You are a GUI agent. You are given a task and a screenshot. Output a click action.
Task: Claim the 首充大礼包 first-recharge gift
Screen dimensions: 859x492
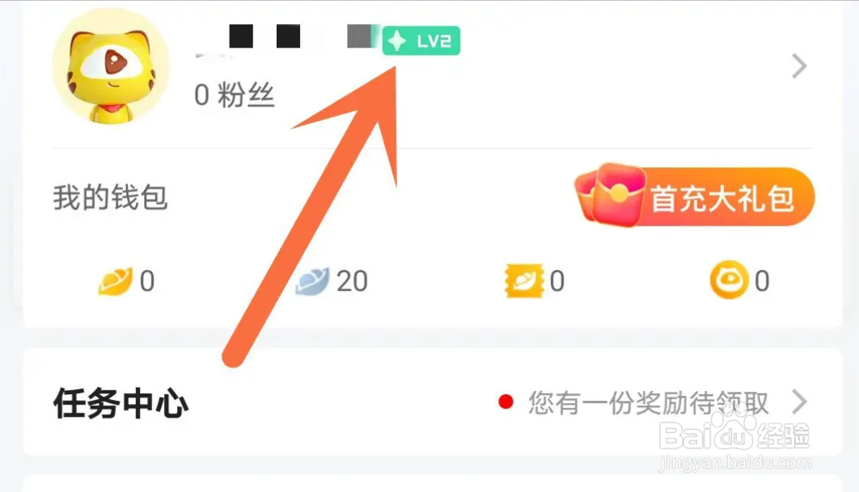click(695, 196)
